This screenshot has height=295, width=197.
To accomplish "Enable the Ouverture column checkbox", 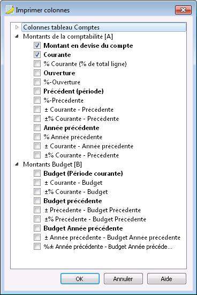I will [37, 73].
